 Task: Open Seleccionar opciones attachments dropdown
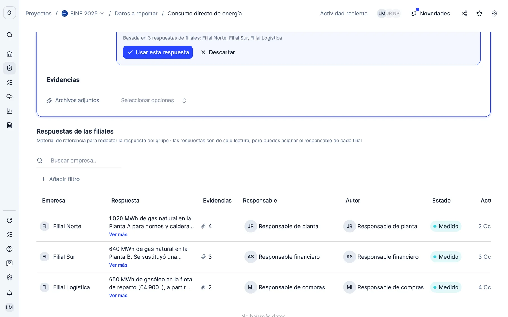[x=154, y=101]
